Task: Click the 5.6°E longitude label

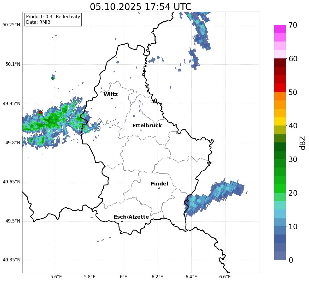Action: click(x=56, y=277)
